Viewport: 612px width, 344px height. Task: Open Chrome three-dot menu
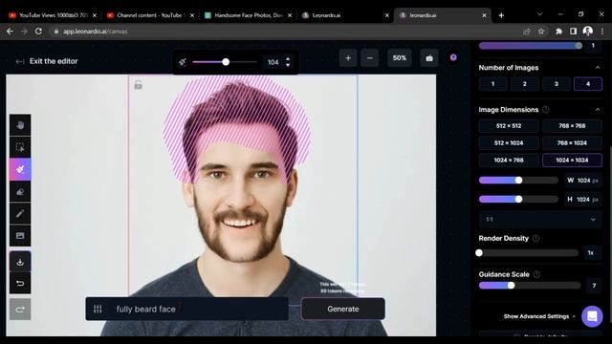point(602,32)
